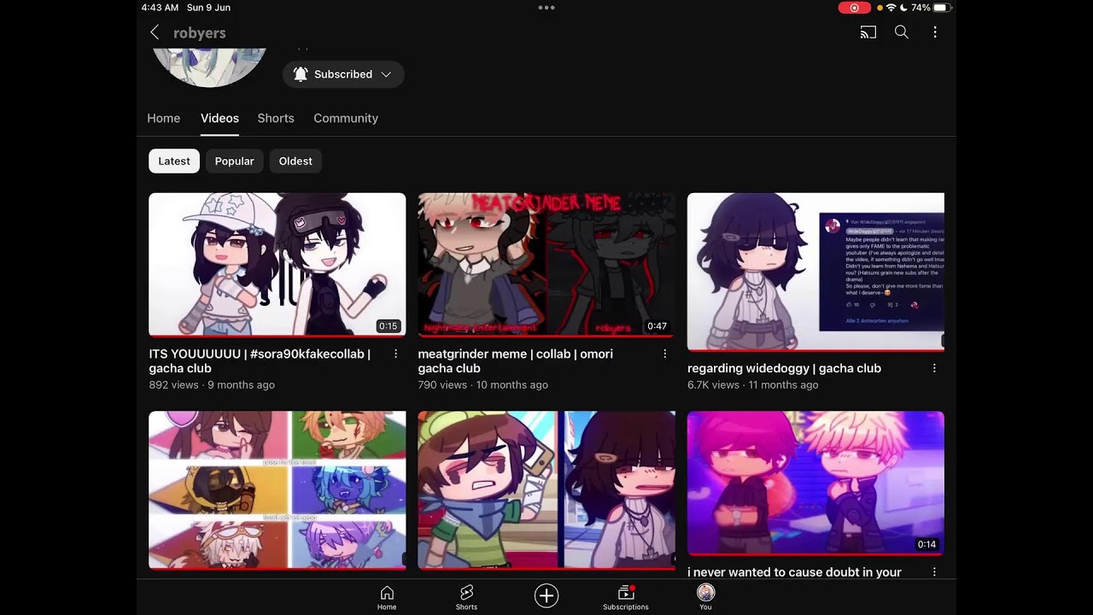This screenshot has height=615, width=1093.
Task: Tap the 4:43 AM clock in status bar
Action: (x=160, y=8)
